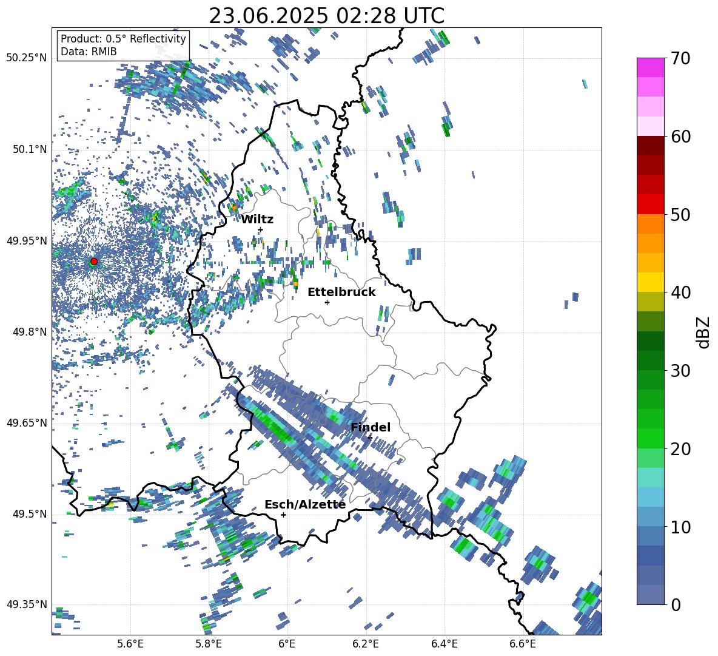Click the dBZ colorbar axis label
718x656 pixels.
pos(702,332)
